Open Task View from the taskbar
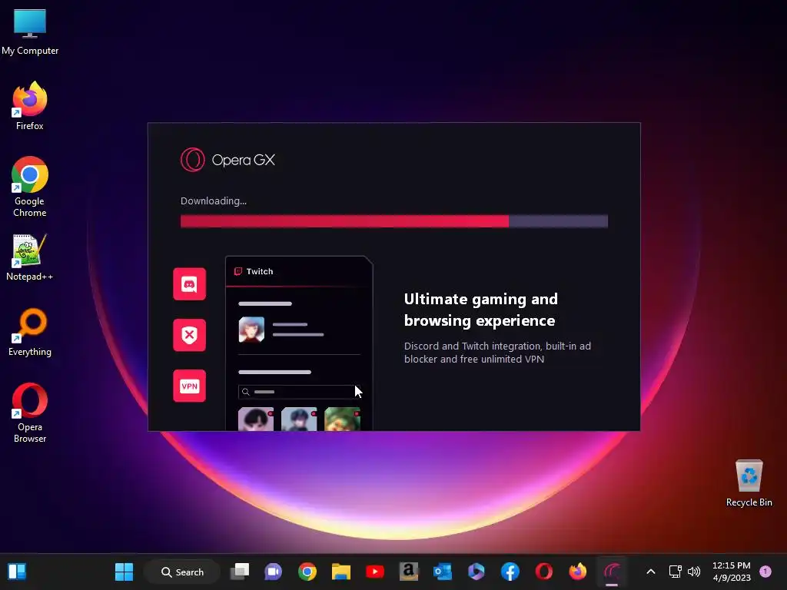The image size is (787, 590). 240,572
